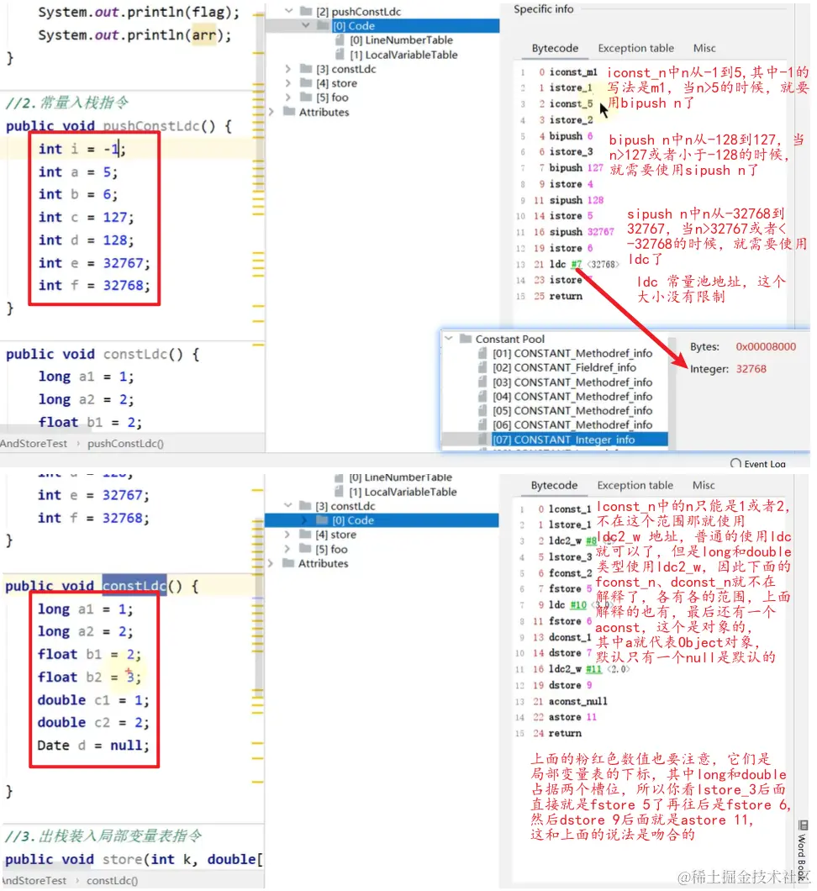Open the Misc tab in top panel
Screen dimensions: 817x891
(x=704, y=48)
